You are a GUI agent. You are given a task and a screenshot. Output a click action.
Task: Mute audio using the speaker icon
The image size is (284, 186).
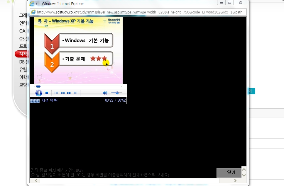105,93
